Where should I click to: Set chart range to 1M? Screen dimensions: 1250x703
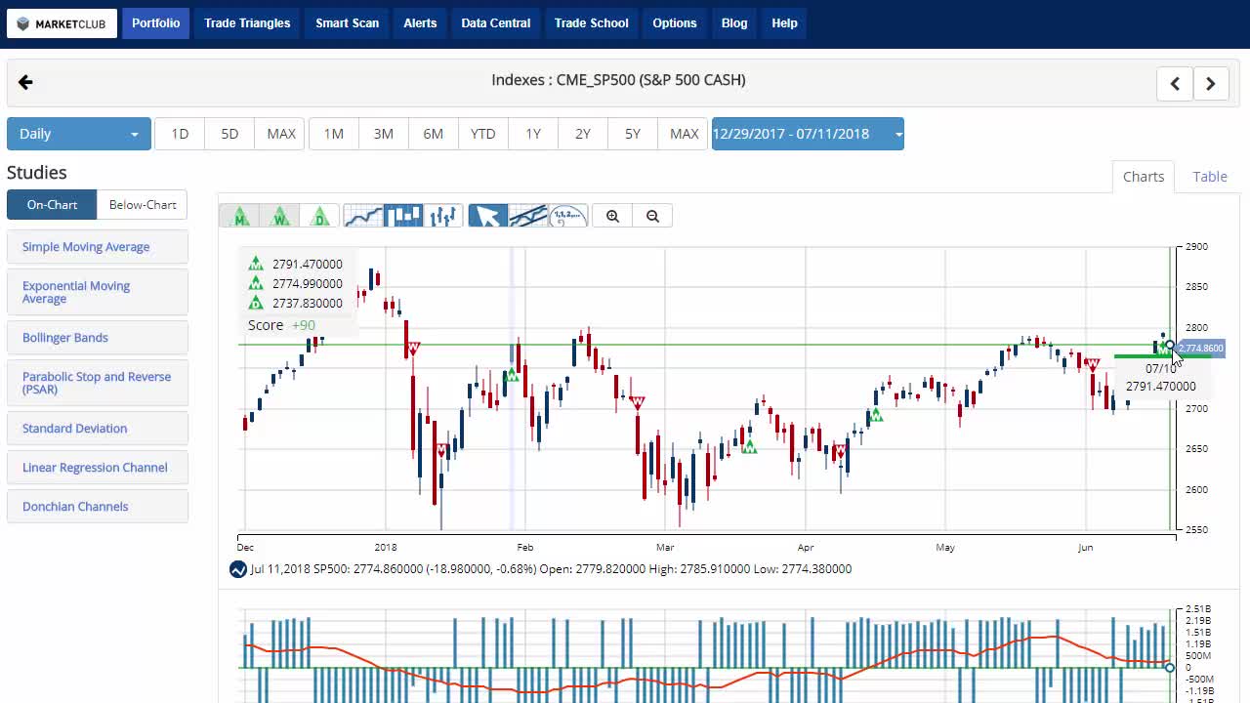[334, 134]
